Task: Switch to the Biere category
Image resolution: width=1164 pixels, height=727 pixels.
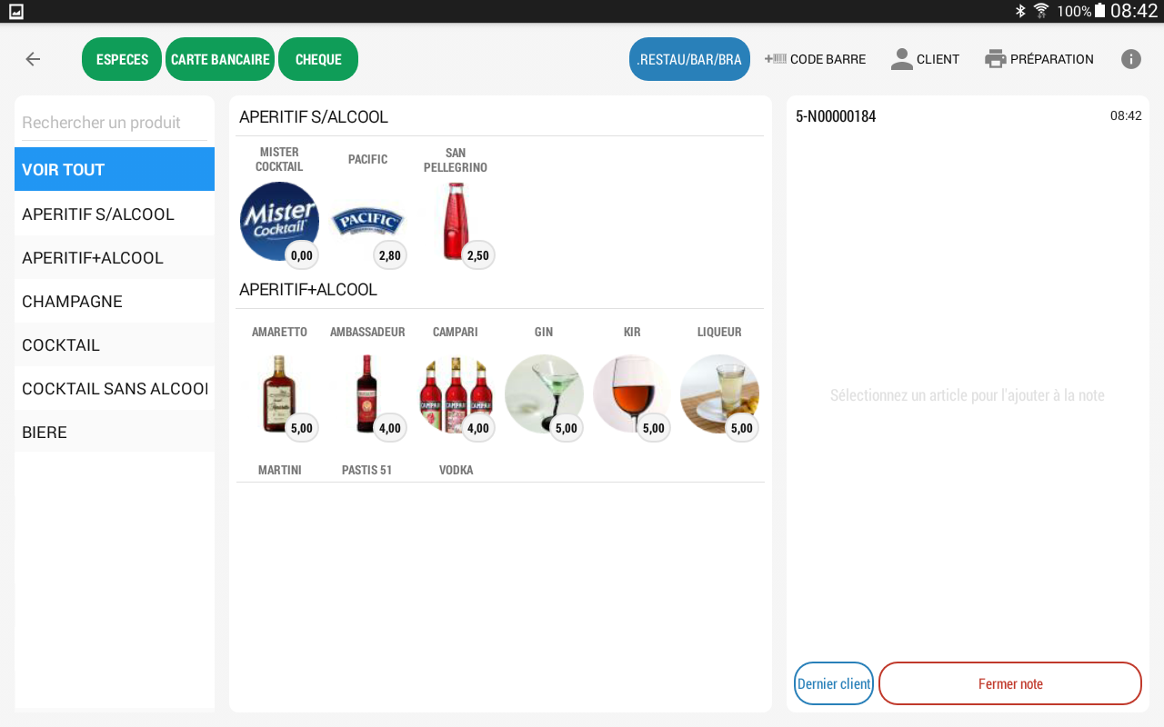Action: [115, 433]
